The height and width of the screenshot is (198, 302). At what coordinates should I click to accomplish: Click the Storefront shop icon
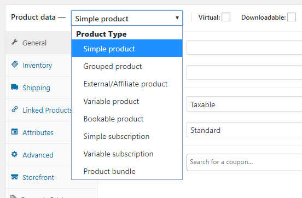click(x=15, y=177)
